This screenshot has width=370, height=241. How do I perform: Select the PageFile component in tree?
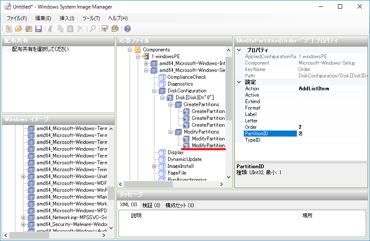[176, 173]
